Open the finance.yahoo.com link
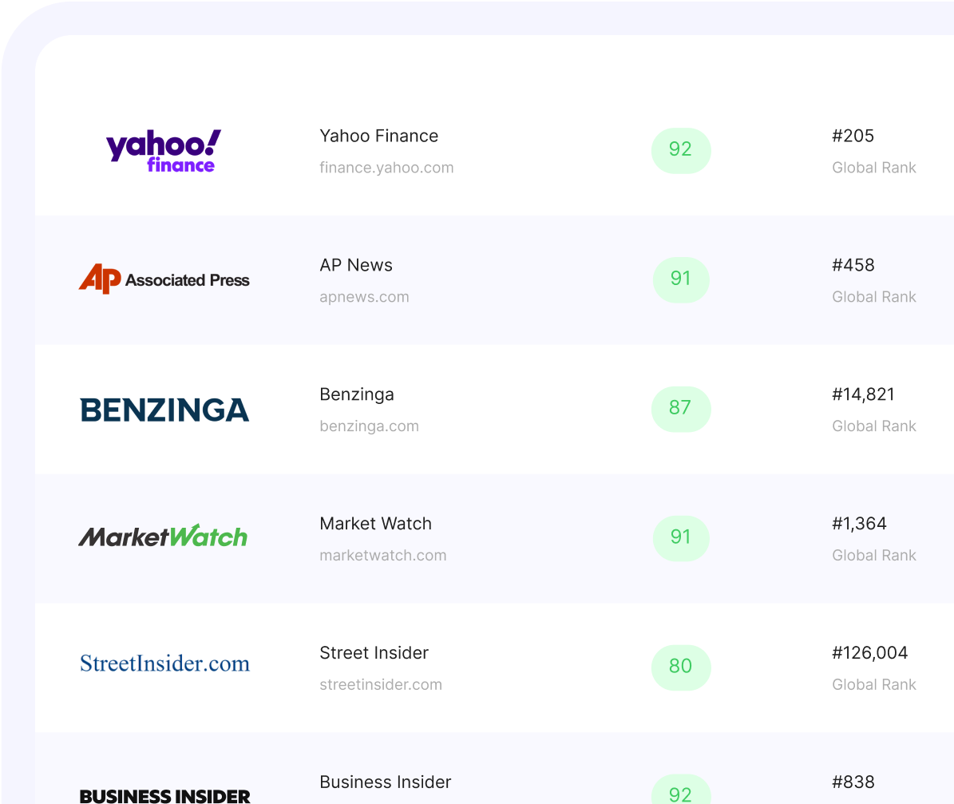Image resolution: width=954 pixels, height=804 pixels. [x=386, y=168]
